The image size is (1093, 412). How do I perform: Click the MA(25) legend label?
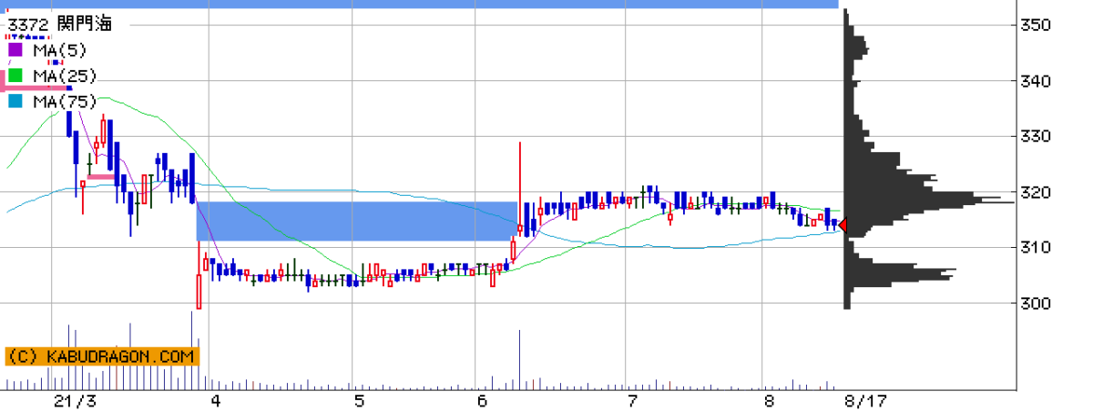(x=64, y=76)
